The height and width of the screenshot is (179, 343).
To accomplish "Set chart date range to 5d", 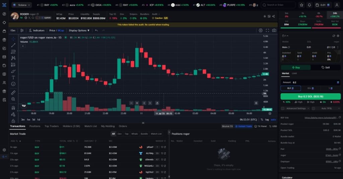I will (x=33, y=120).
